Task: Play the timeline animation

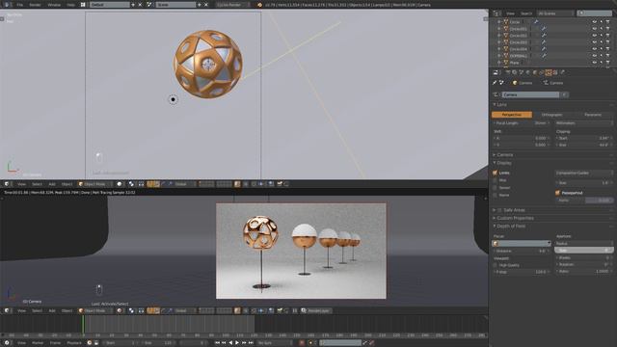Action: [x=237, y=343]
